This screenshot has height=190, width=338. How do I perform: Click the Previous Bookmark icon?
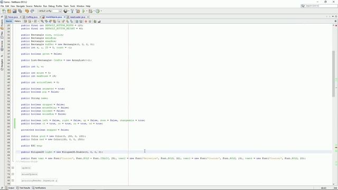pyautogui.click(x=63, y=21)
